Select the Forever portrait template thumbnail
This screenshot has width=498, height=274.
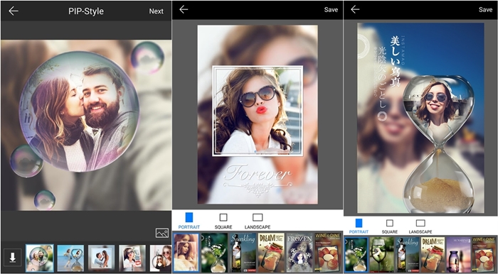pos(186,253)
